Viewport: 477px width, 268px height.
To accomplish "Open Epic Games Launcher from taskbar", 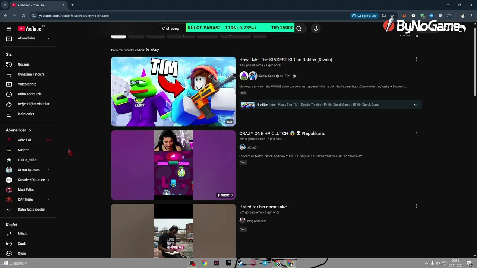I will (x=228, y=263).
